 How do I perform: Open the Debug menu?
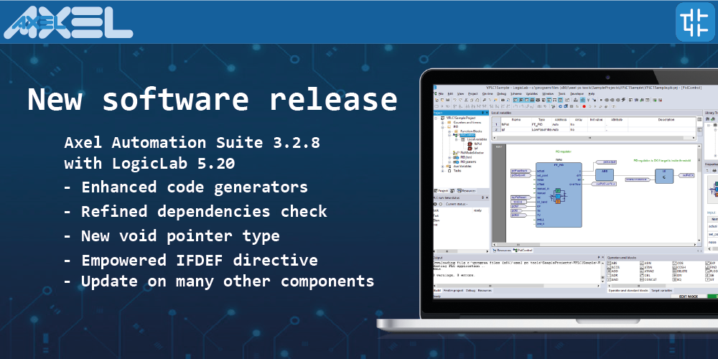point(501,94)
